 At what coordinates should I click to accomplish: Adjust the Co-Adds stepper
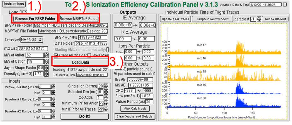(x=106, y=97)
